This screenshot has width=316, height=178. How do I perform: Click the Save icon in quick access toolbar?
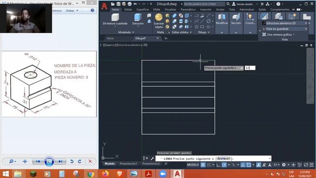[x=118, y=4]
